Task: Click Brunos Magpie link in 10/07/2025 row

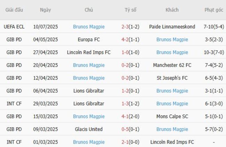Action: 89,26
